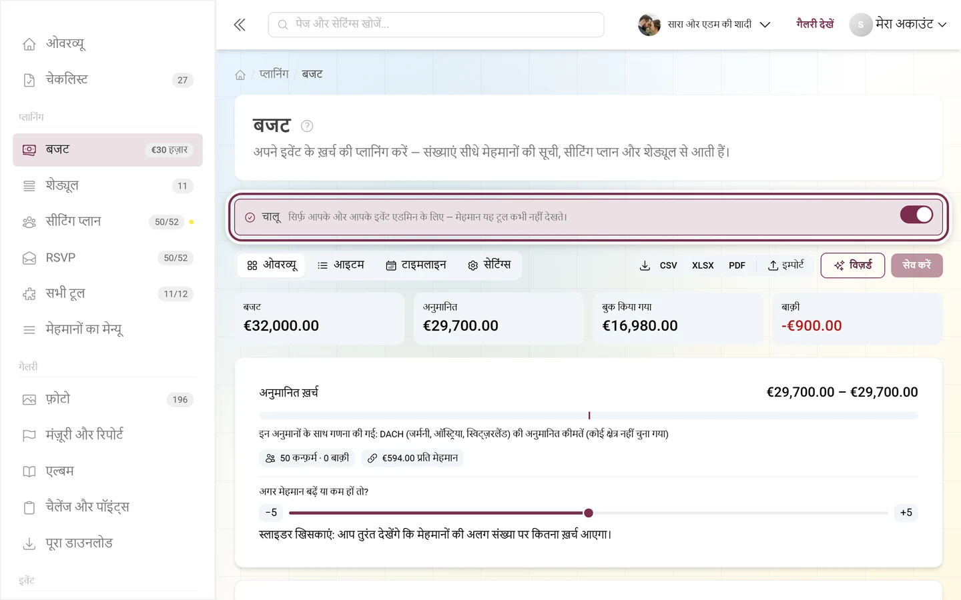Open पूरा डाउनलोड in the sidebar
Viewport: 961px width, 600px height.
[107, 543]
